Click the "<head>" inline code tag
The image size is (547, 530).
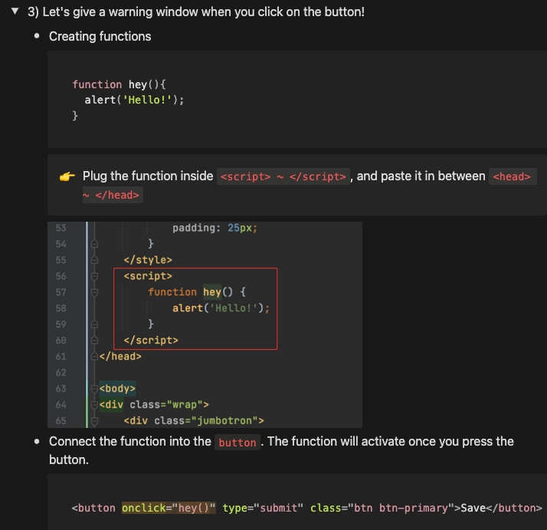click(512, 176)
